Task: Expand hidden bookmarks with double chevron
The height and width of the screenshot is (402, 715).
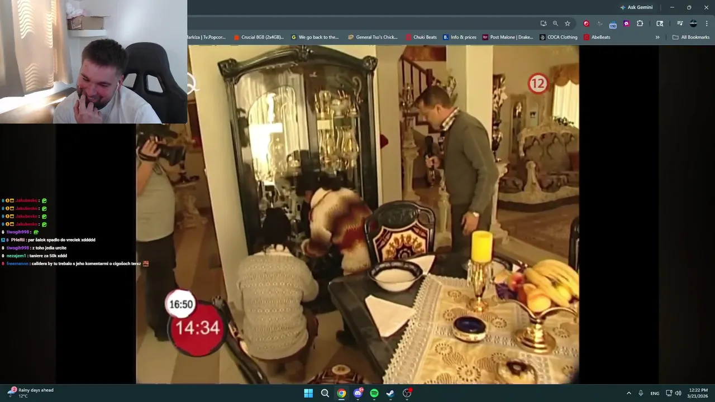Action: tap(657, 37)
